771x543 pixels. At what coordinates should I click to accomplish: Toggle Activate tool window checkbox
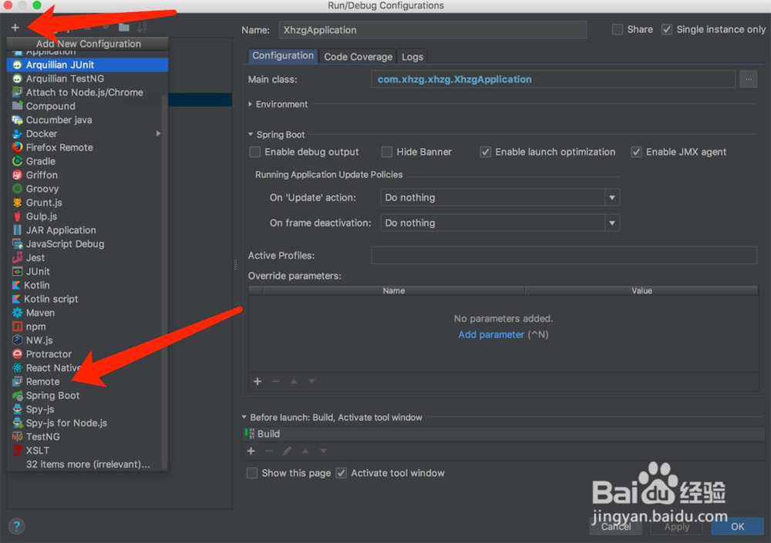click(342, 473)
